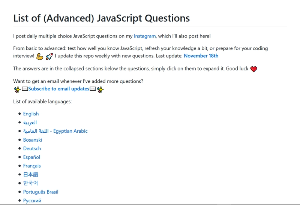Open the Egyptian Arabic translation link
Screen dimensions: 300x205
55,131
